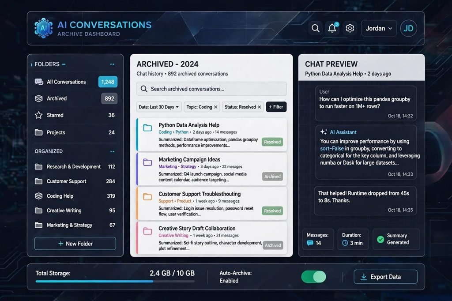Click the Export Data button
Screen dimensions: 452x301
click(x=385, y=277)
